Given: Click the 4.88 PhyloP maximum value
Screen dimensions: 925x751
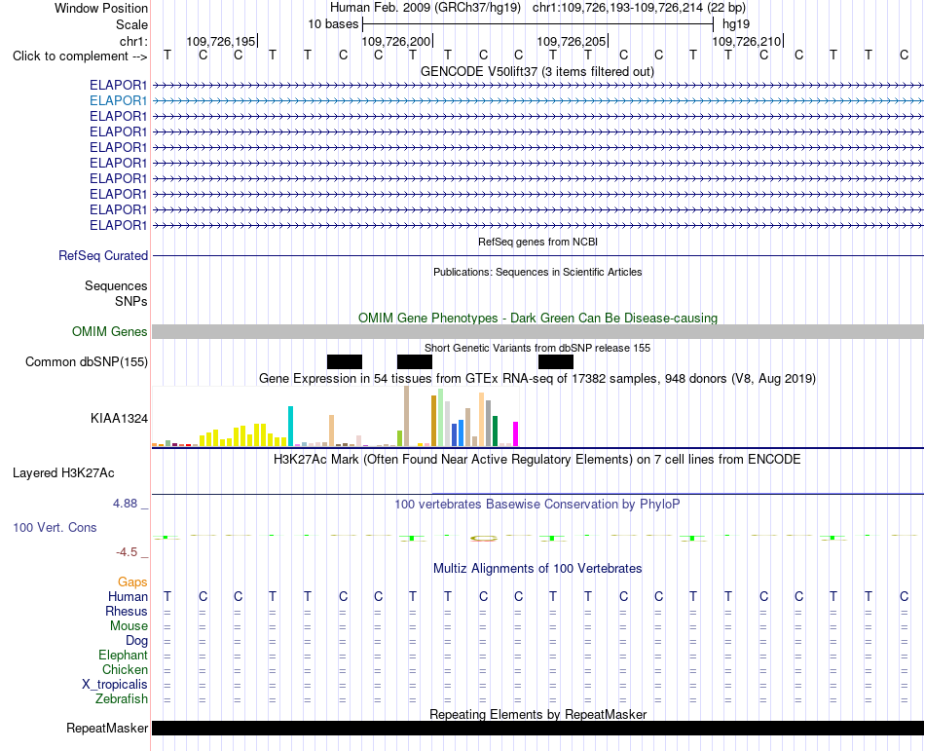Looking at the screenshot, I should point(125,504).
